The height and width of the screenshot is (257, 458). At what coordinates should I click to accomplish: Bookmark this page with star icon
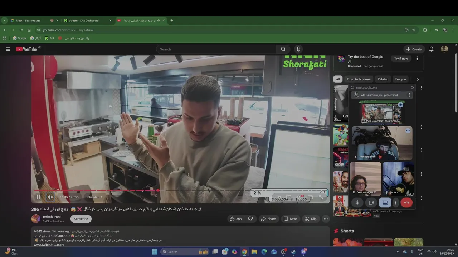coord(414,30)
